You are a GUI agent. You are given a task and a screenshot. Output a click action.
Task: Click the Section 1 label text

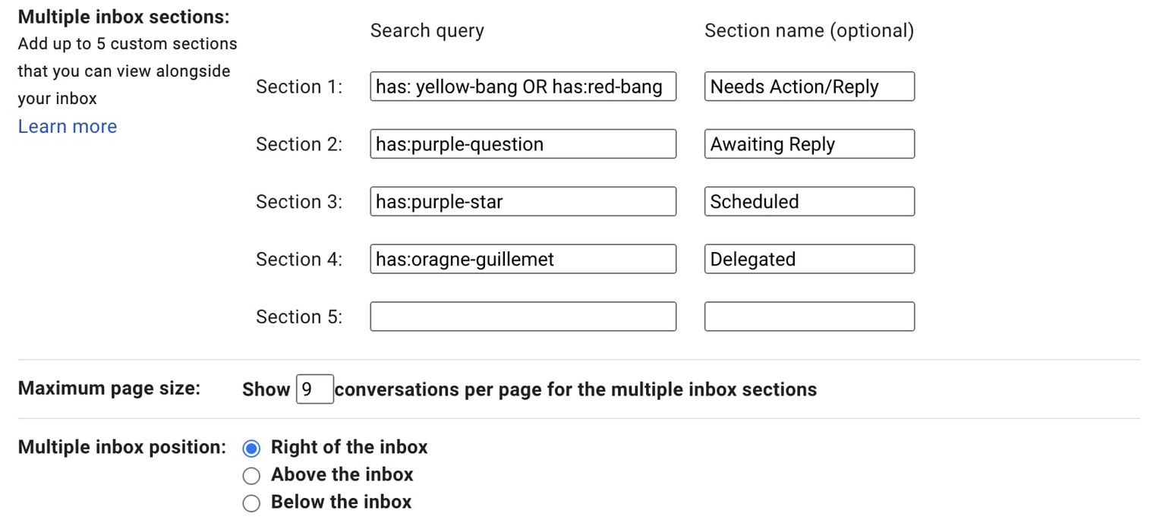point(299,87)
